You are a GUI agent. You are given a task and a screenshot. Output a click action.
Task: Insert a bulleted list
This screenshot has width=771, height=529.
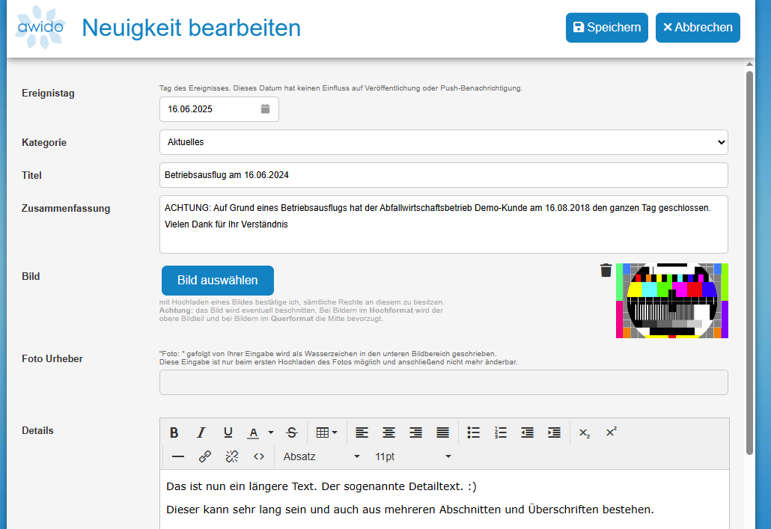click(x=473, y=432)
